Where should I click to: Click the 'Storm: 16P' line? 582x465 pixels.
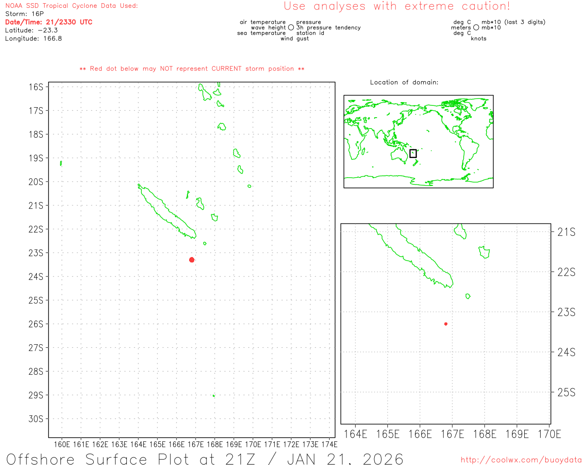25,14
